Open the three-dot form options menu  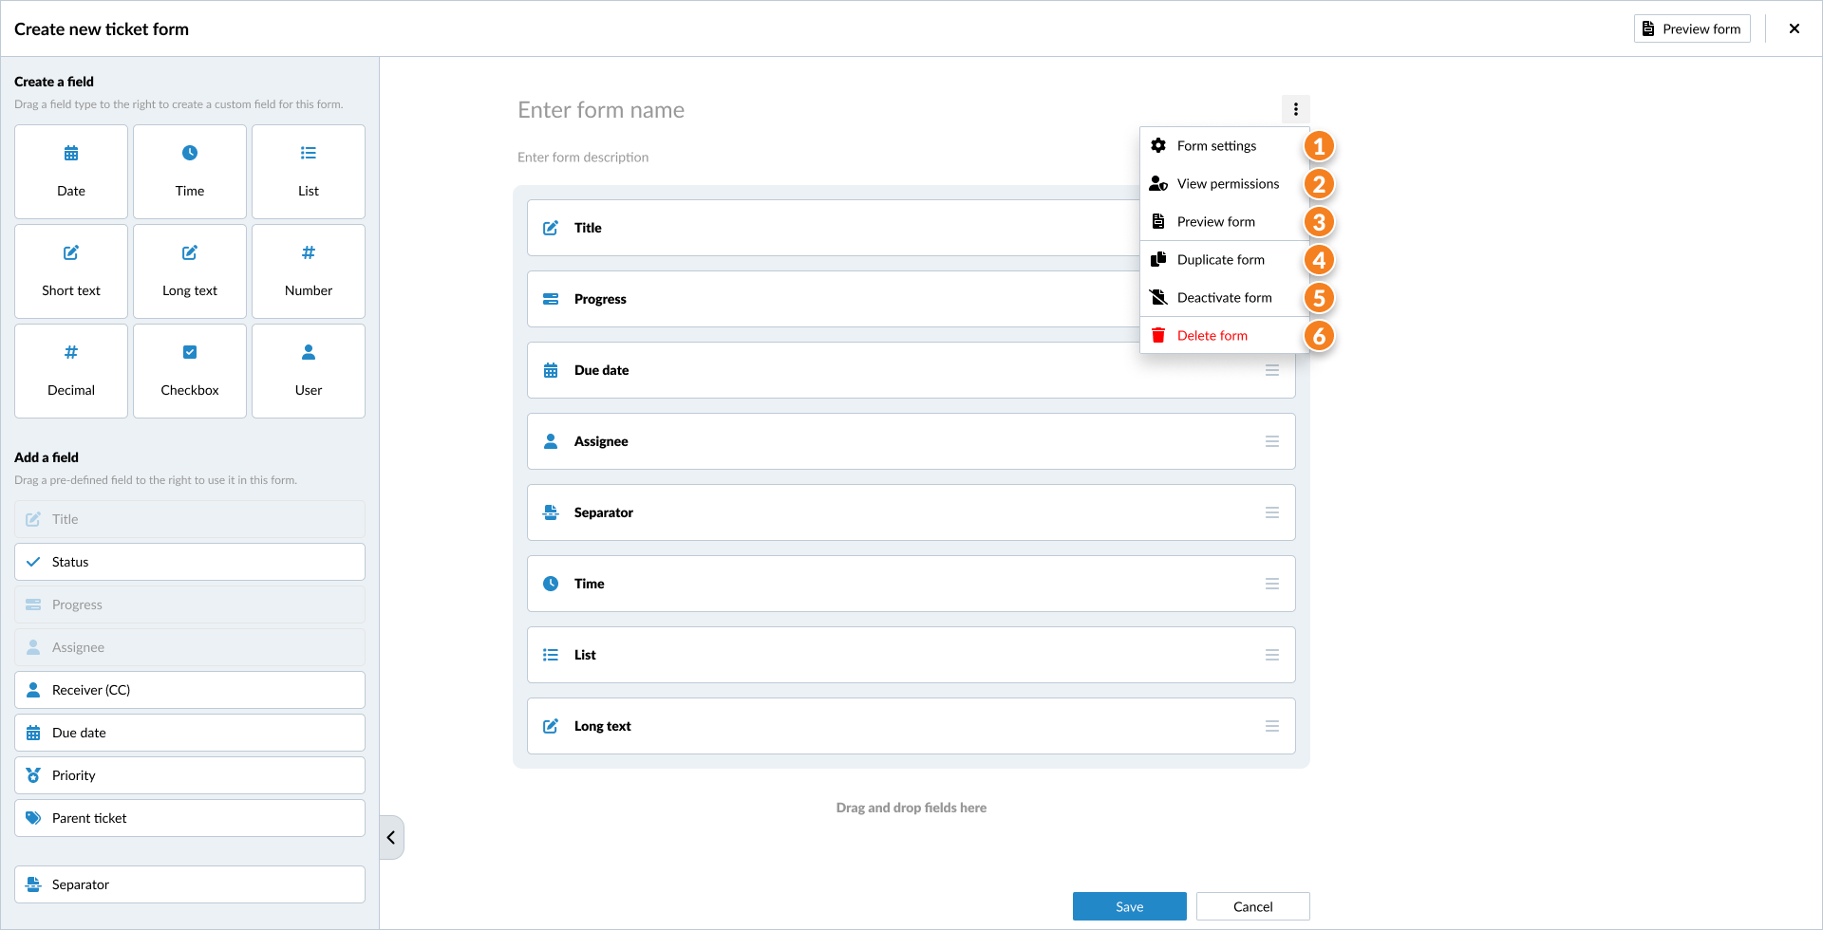pos(1295,109)
